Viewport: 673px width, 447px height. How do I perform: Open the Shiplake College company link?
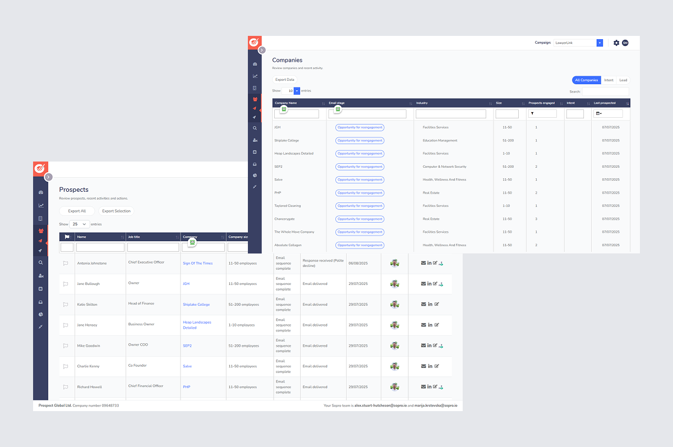tap(196, 305)
